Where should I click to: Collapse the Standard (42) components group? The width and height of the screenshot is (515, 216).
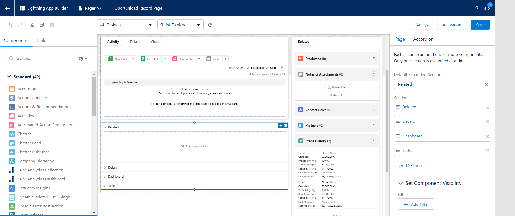9,77
